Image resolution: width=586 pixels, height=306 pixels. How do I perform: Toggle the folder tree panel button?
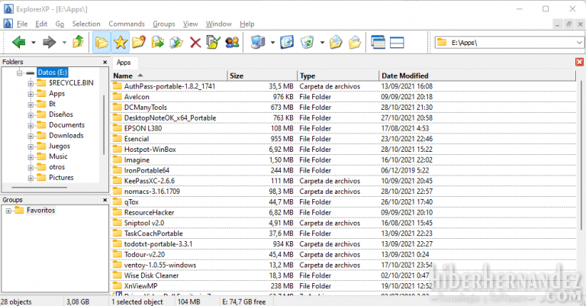[x=101, y=42]
